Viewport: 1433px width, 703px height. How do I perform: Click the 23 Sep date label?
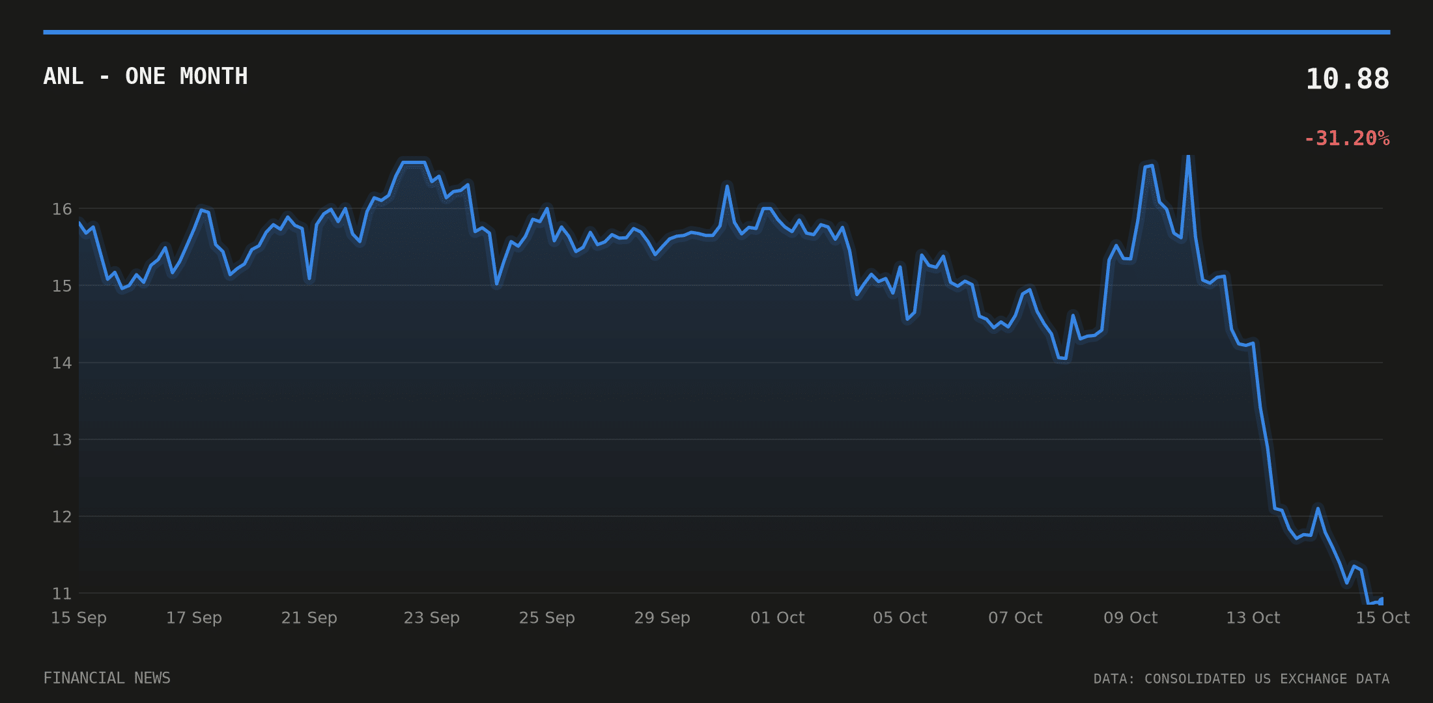[x=432, y=618]
